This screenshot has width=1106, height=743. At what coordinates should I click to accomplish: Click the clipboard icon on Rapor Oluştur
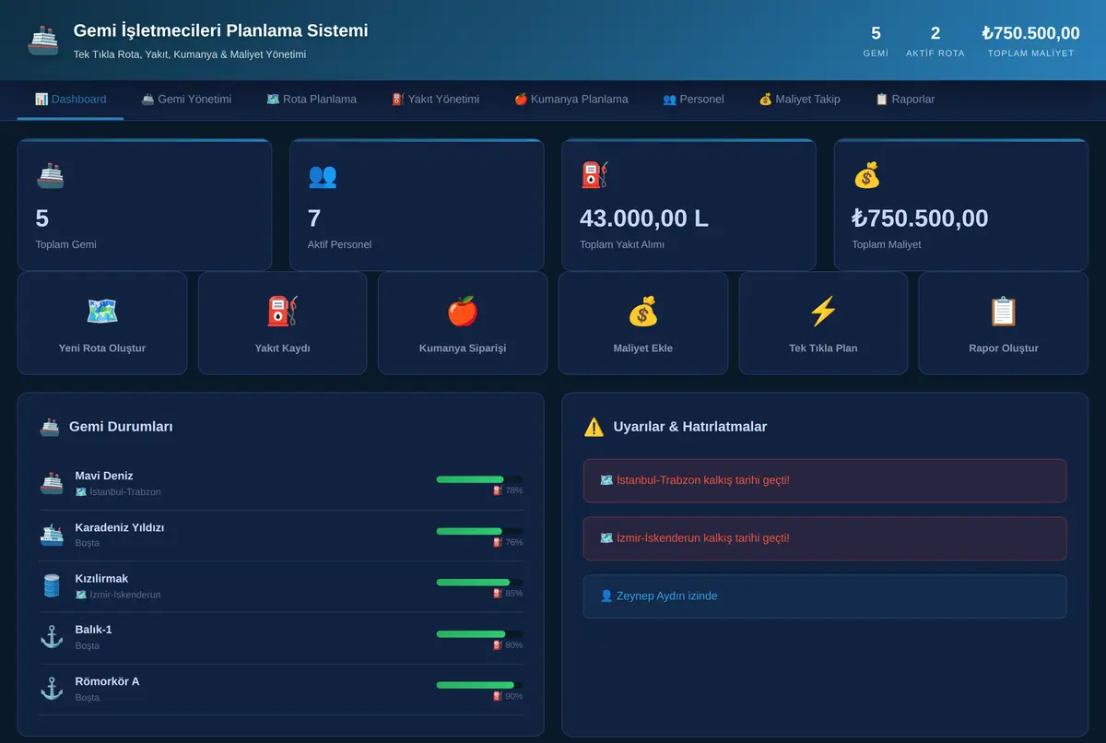(1003, 311)
